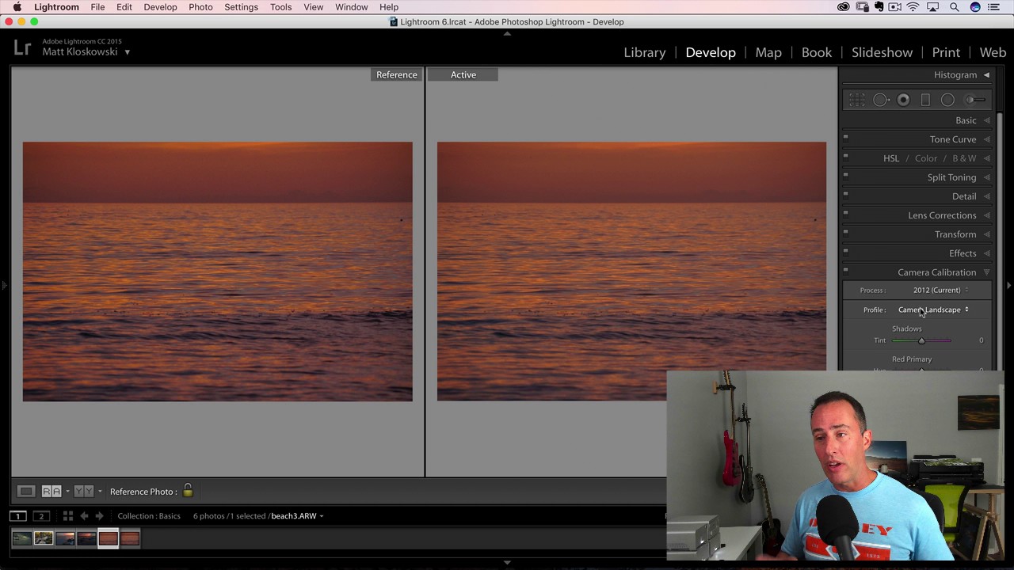This screenshot has width=1014, height=570.
Task: Open the Apple menu
Action: 17,7
